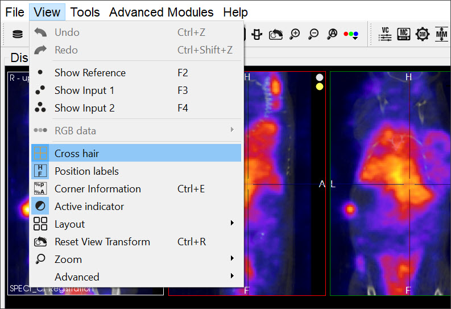Viewport: 451px width, 309px height.
Task: Open the RGB color channels dropdown
Action: [x=351, y=34]
